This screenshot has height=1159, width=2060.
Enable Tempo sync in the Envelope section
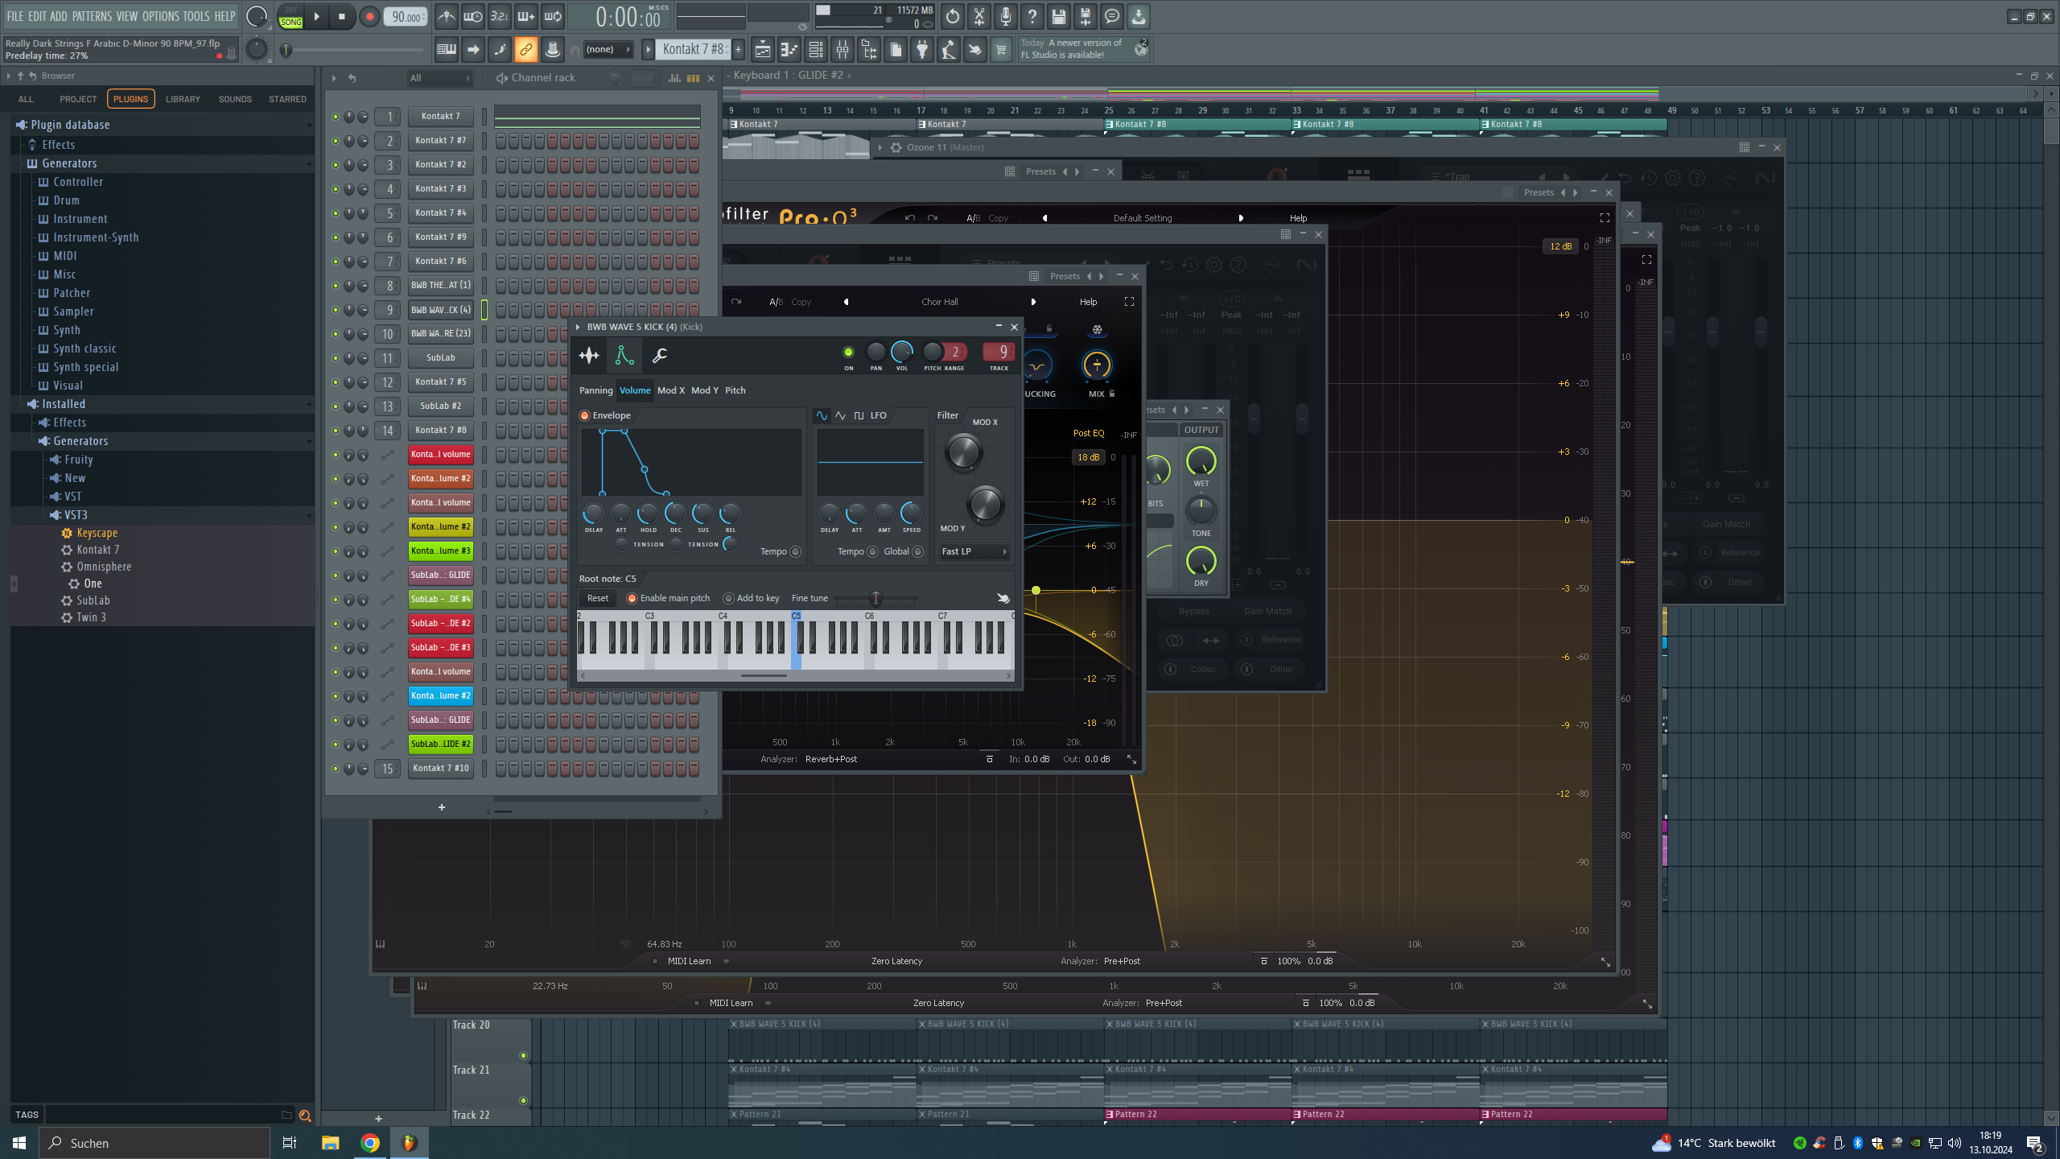click(795, 551)
